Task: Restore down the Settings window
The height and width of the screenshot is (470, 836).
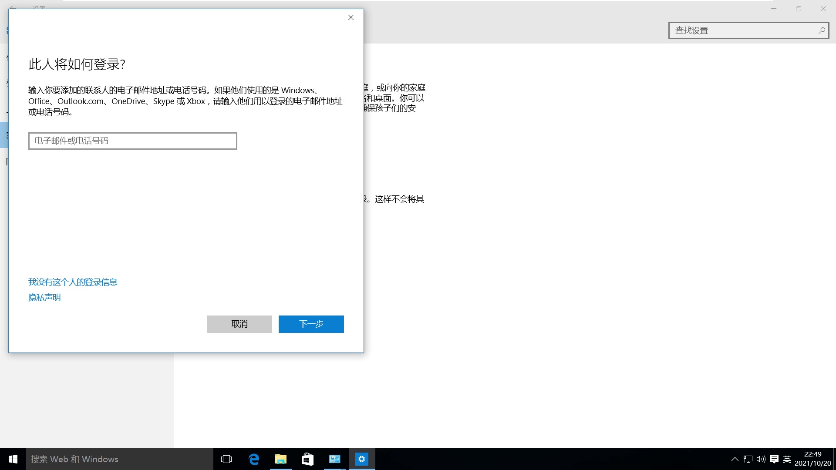Action: [799, 9]
